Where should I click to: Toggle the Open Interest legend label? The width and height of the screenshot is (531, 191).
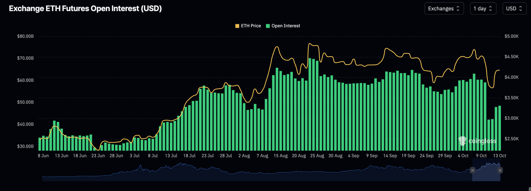point(286,26)
